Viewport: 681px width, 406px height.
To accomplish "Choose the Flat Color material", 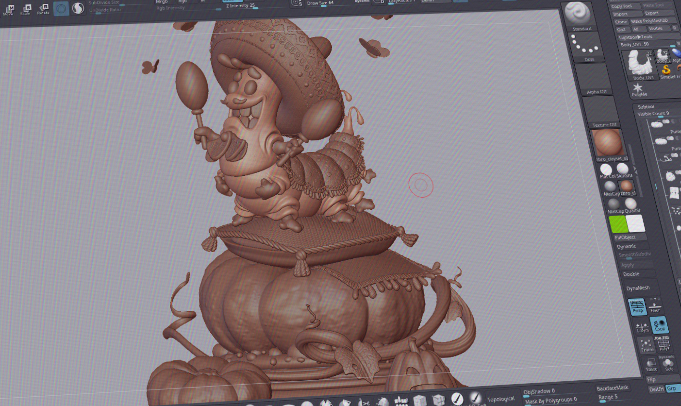I will click(x=606, y=170).
